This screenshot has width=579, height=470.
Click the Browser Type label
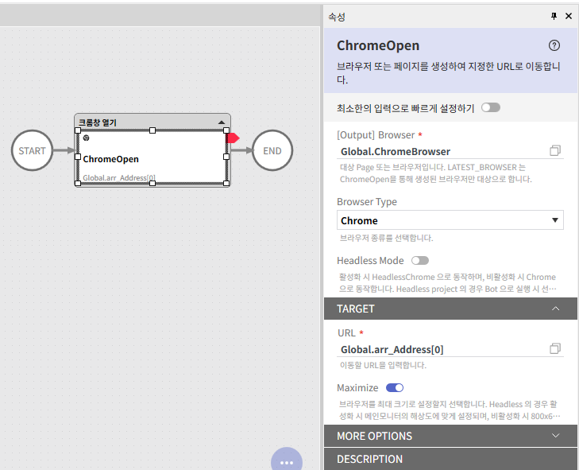pyautogui.click(x=367, y=202)
